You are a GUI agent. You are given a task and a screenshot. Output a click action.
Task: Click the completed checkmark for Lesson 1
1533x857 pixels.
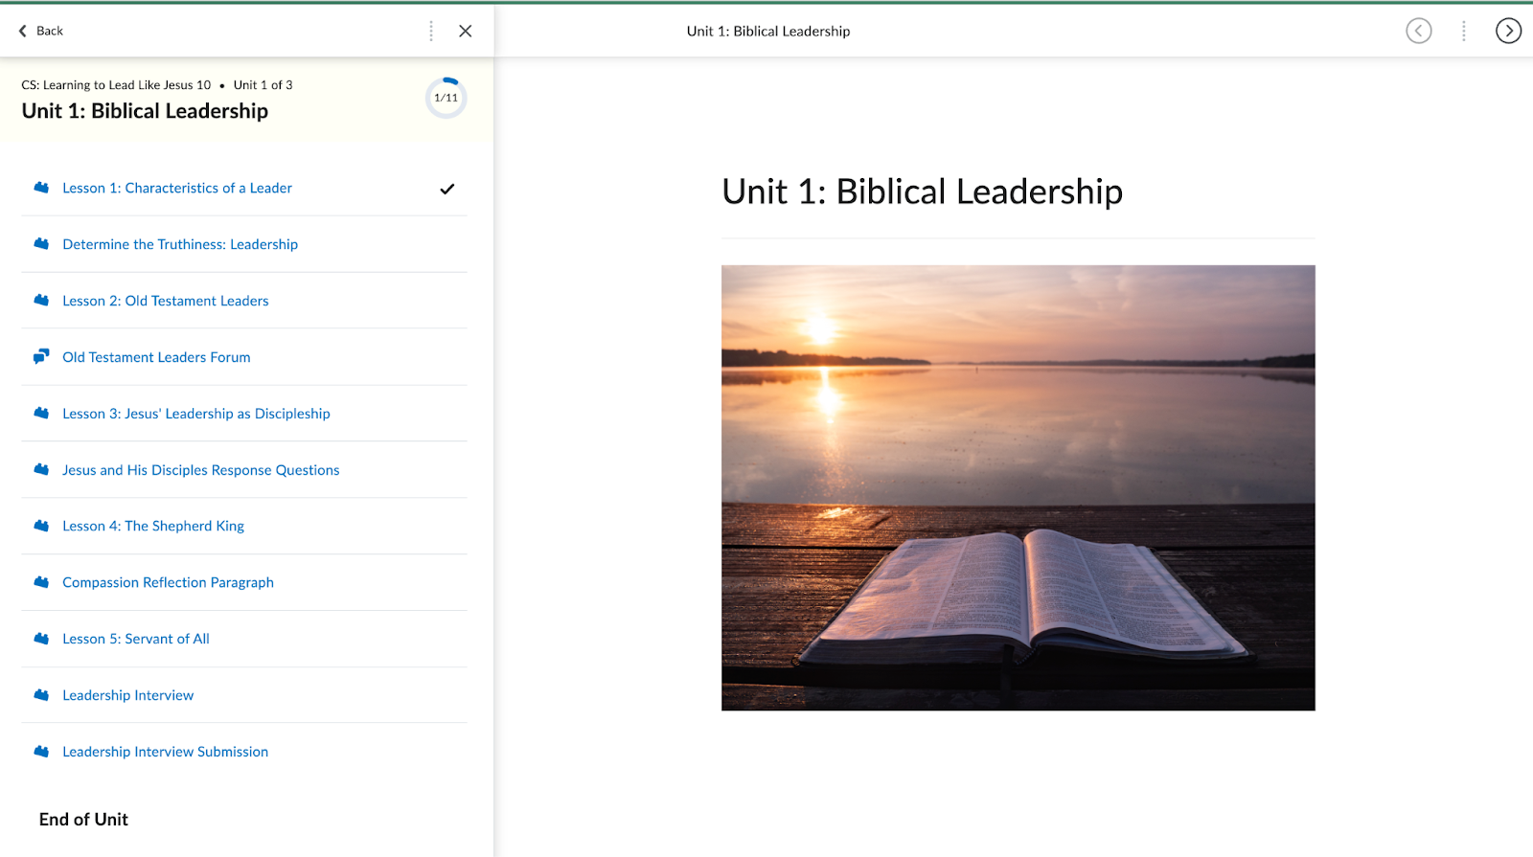(x=447, y=189)
